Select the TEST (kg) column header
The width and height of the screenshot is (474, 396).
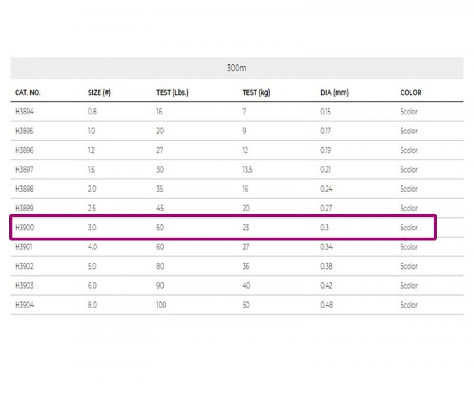[256, 93]
